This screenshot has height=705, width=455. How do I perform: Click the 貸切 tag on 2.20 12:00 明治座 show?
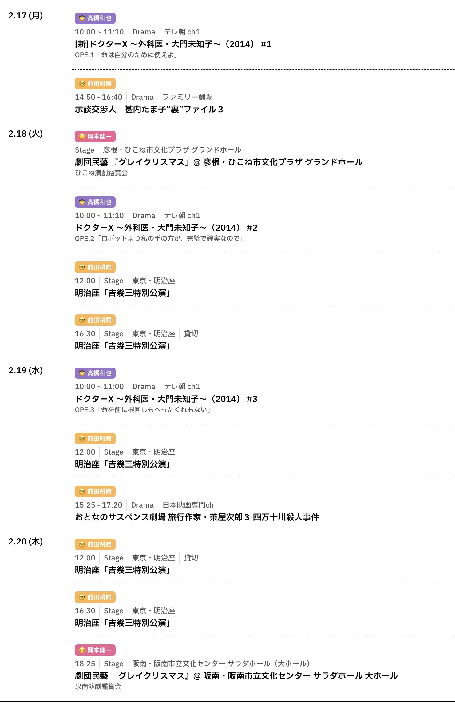pyautogui.click(x=191, y=558)
